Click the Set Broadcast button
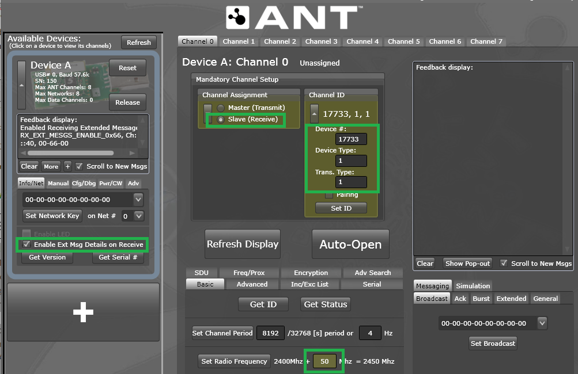 pos(493,344)
